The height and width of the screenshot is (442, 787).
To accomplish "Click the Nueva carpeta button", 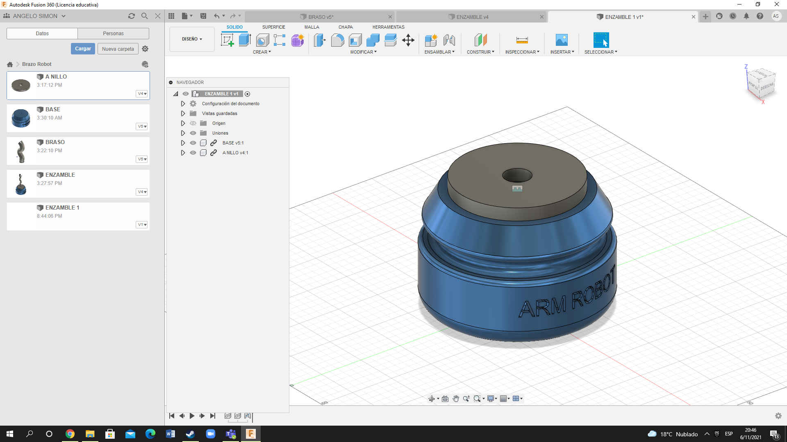I will click(x=118, y=49).
